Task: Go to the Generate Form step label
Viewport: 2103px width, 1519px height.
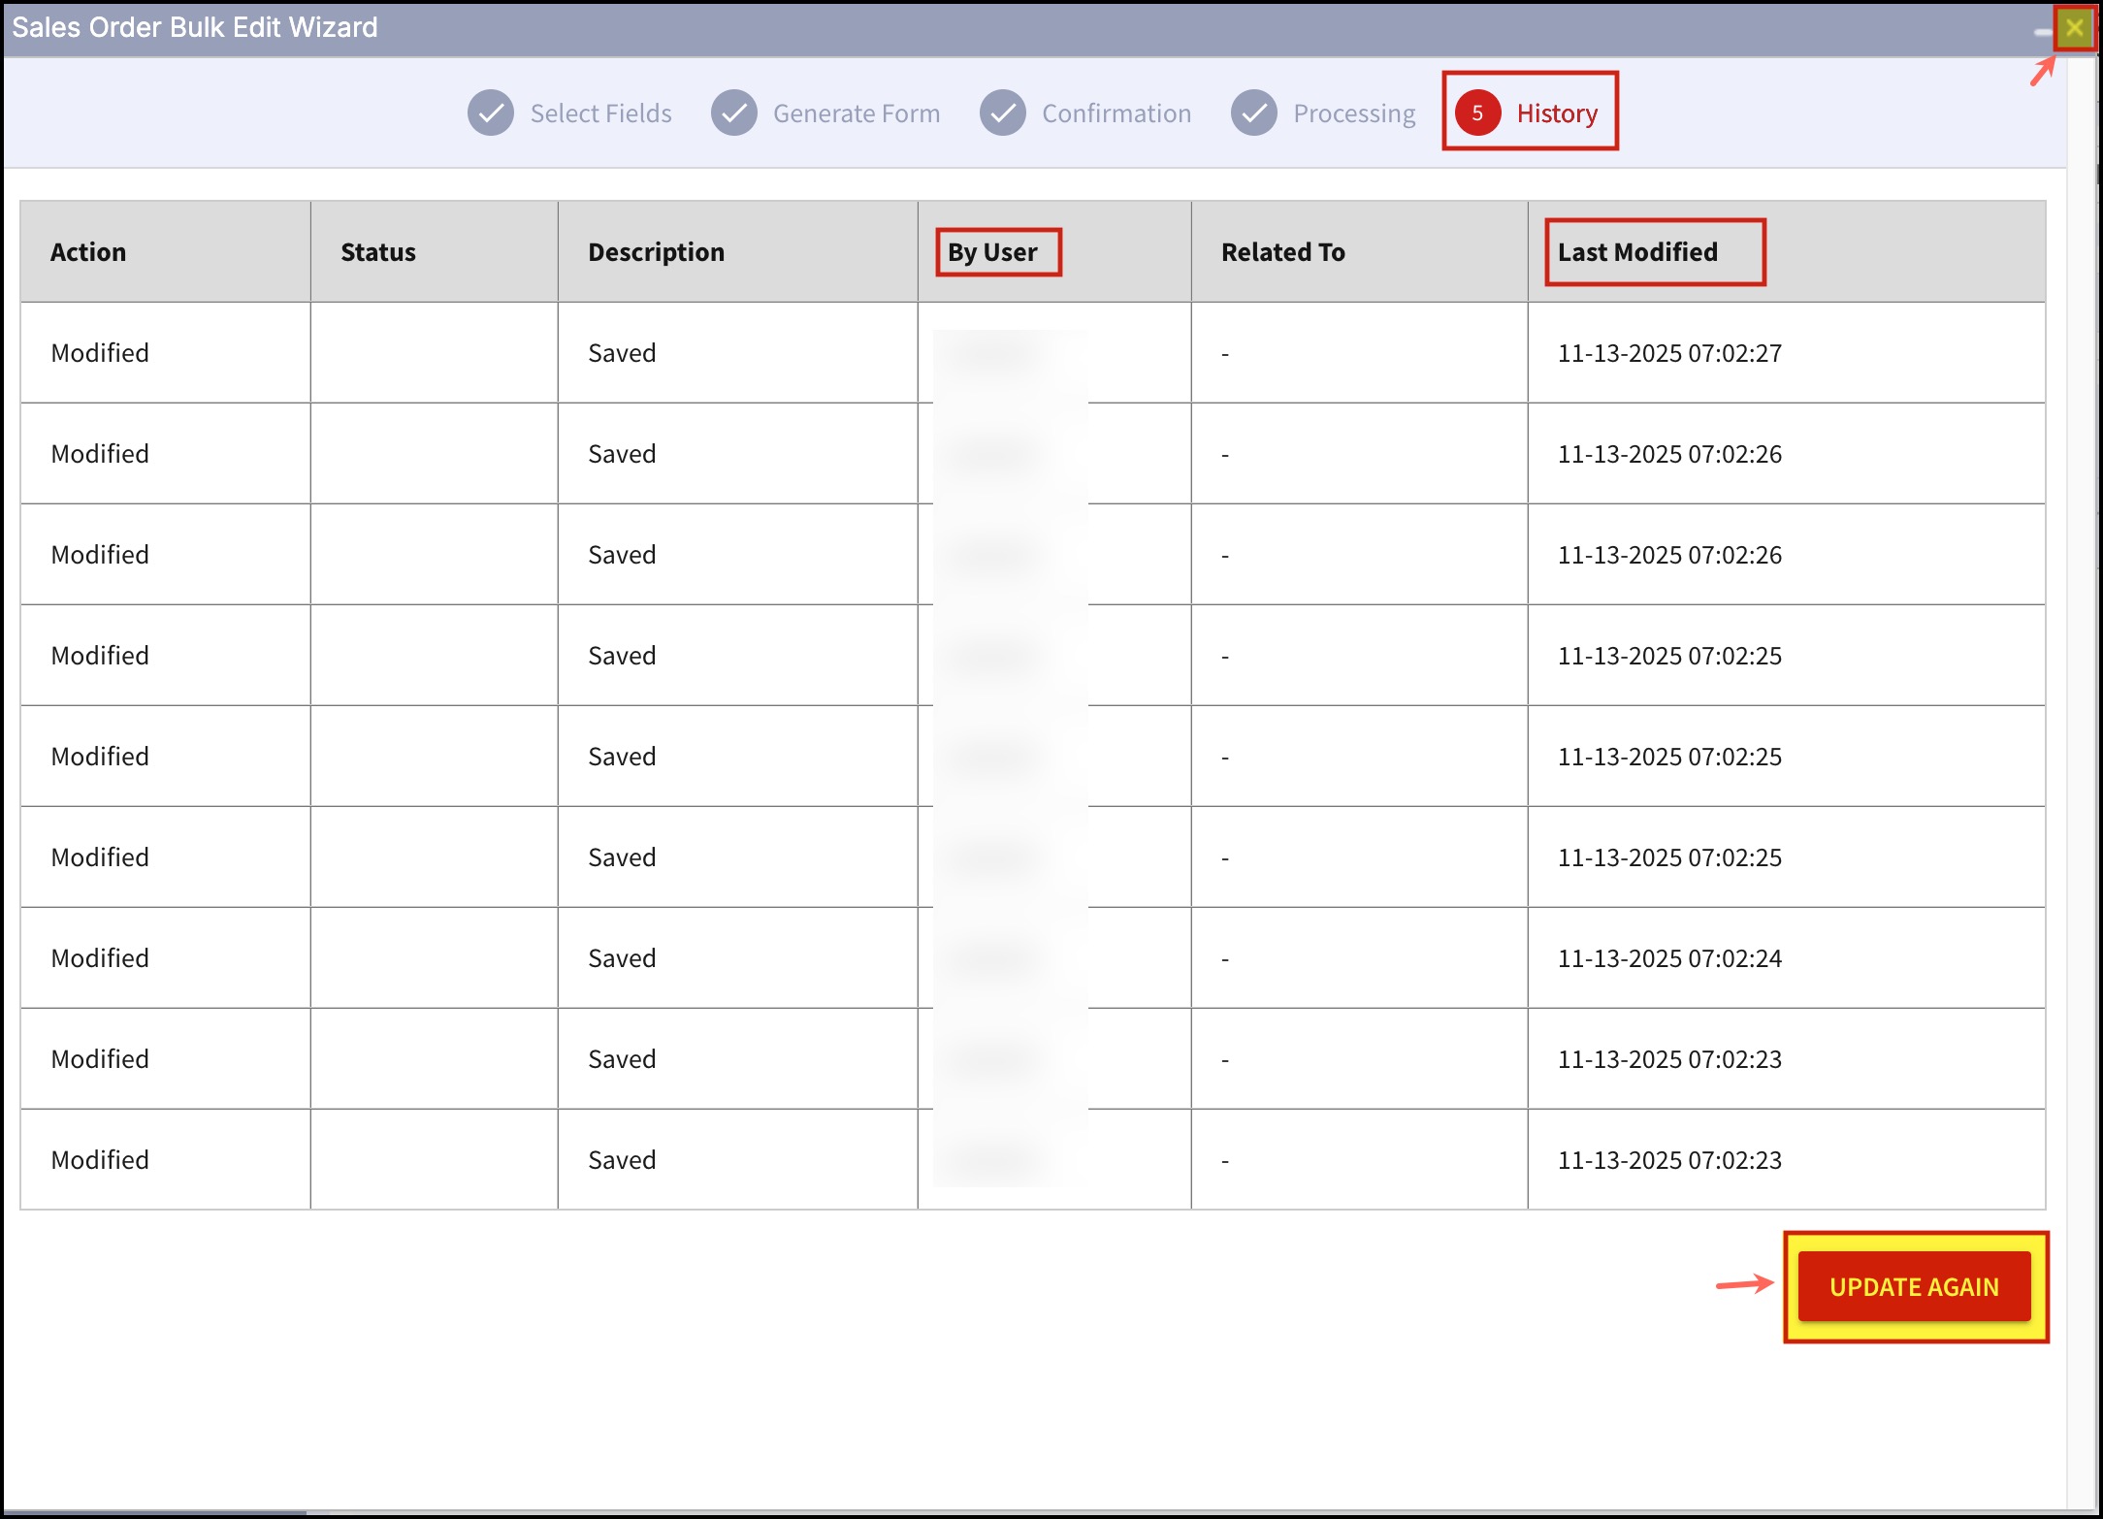Action: click(856, 113)
